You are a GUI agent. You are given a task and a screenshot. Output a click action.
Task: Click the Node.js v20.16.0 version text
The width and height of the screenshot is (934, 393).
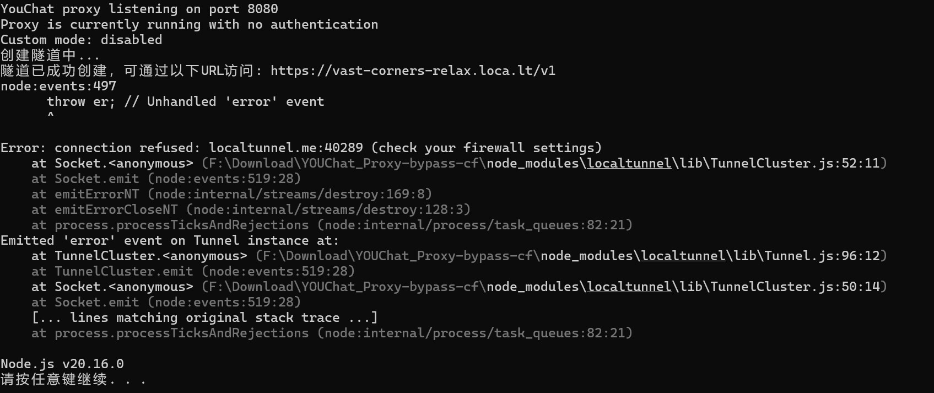click(x=62, y=364)
